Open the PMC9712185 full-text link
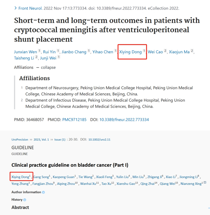Viewport: 210px width, 215px height. pyautogui.click(x=74, y=120)
